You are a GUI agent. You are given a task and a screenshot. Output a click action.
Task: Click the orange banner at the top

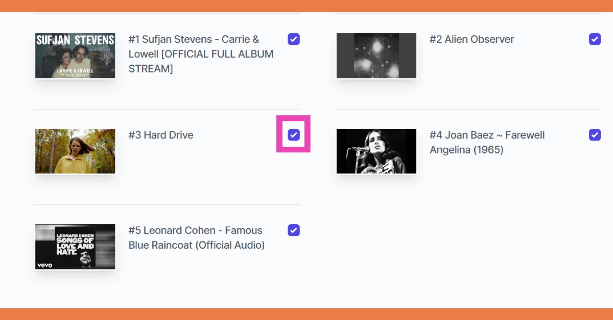[306, 6]
